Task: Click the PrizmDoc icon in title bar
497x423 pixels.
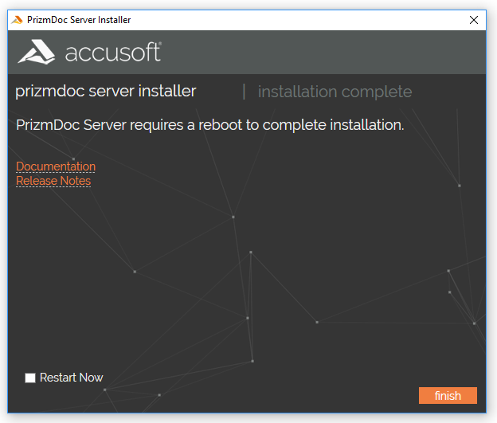Action: pyautogui.click(x=17, y=20)
